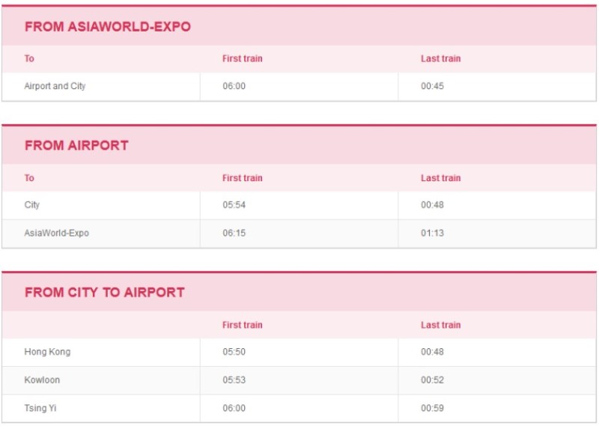The image size is (599, 426).
Task: Click Last train header in From Airport table
Action: (x=441, y=178)
